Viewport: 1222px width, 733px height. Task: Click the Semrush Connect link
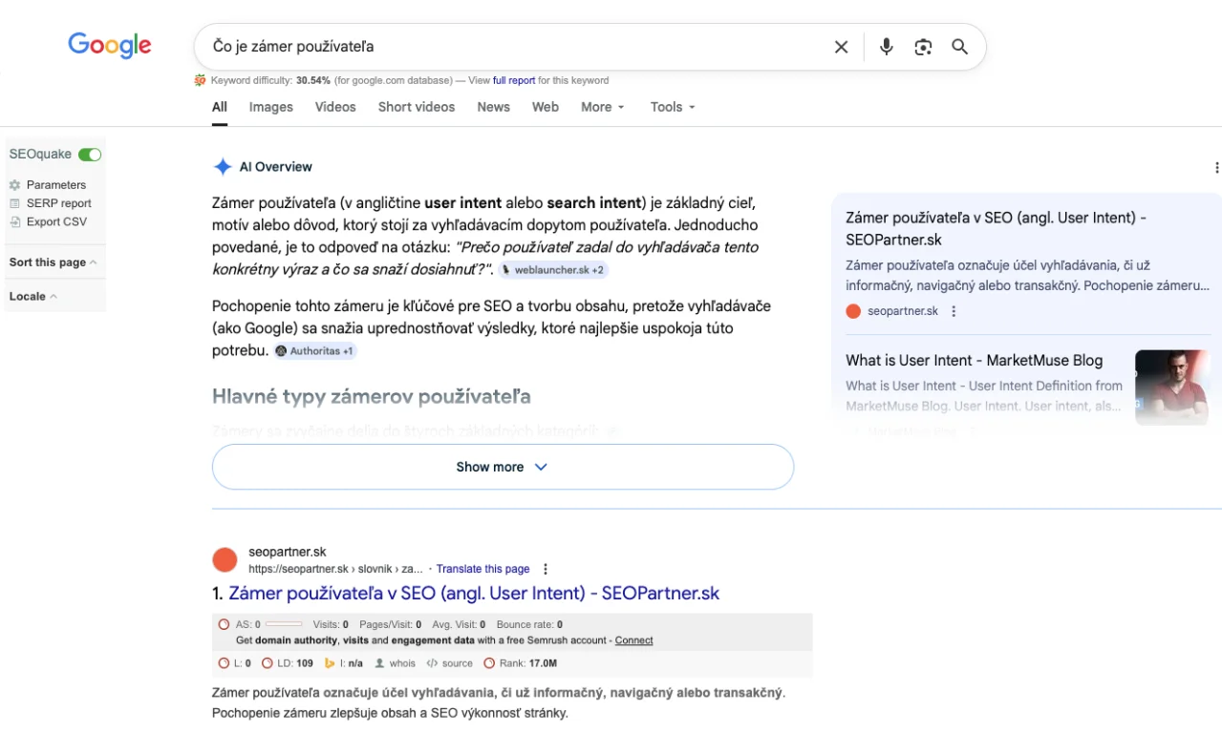click(633, 640)
